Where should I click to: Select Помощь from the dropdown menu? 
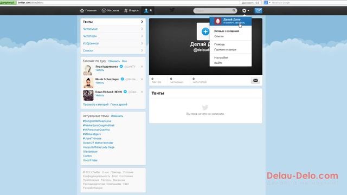[x=219, y=44]
